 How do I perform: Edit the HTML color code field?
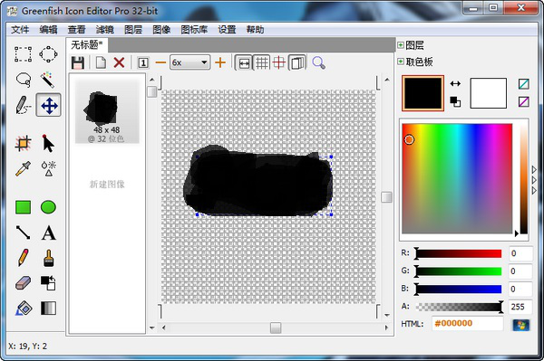[467, 323]
